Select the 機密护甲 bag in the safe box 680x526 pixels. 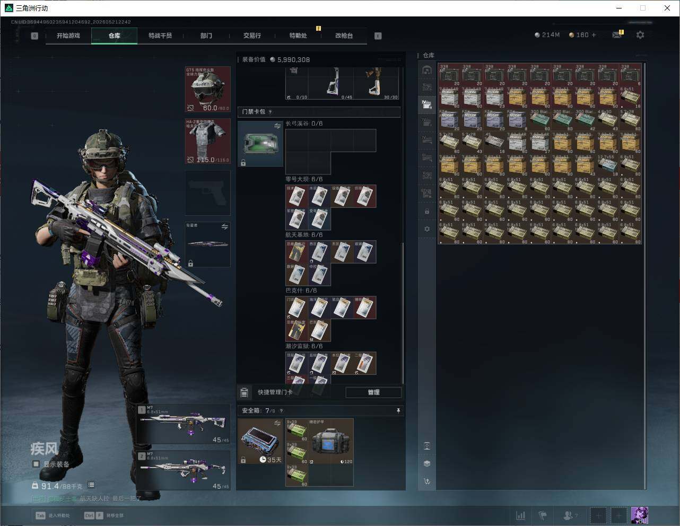click(331, 441)
